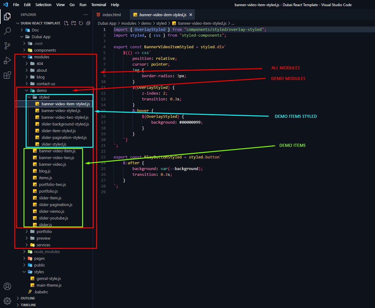
Task: Open slider-background-styled.js file
Action: point(65,124)
